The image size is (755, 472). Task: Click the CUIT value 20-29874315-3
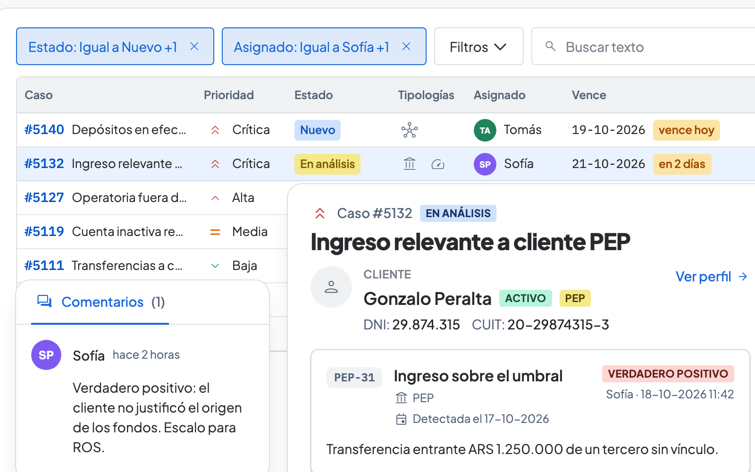[x=558, y=325]
